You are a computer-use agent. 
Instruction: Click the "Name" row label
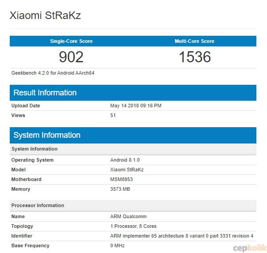(x=18, y=216)
